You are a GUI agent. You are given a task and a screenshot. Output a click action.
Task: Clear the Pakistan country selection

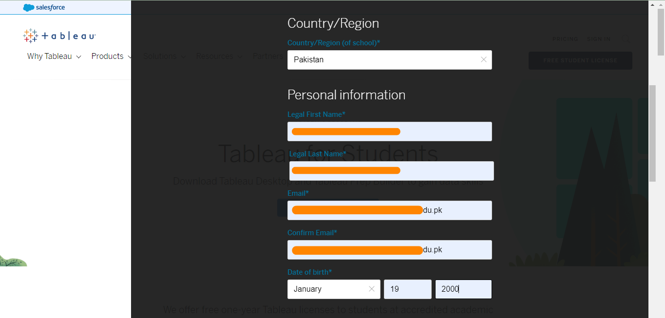(x=483, y=60)
